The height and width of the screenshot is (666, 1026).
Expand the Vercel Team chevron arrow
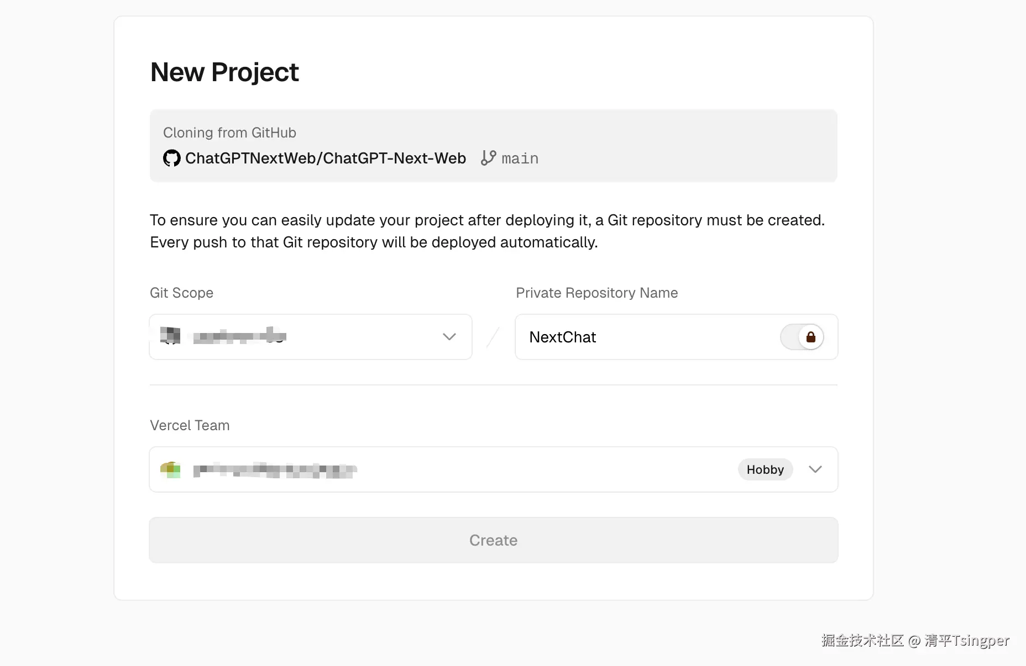(x=815, y=469)
